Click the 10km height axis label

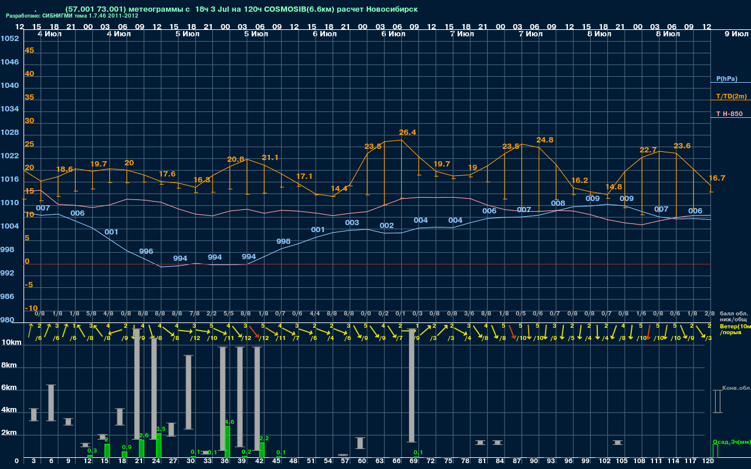(11, 342)
